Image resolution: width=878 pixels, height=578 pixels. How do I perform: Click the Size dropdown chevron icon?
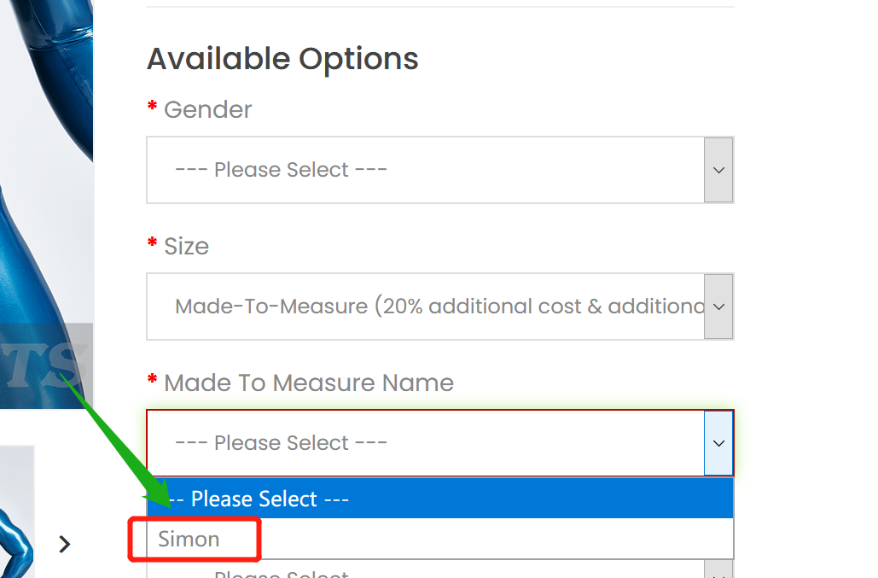718,307
